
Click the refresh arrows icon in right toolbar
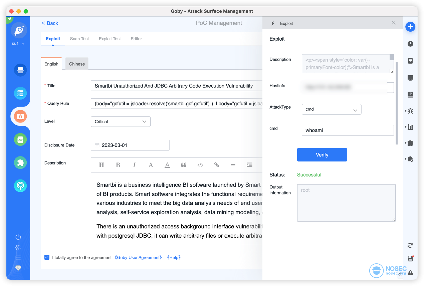[410, 245]
